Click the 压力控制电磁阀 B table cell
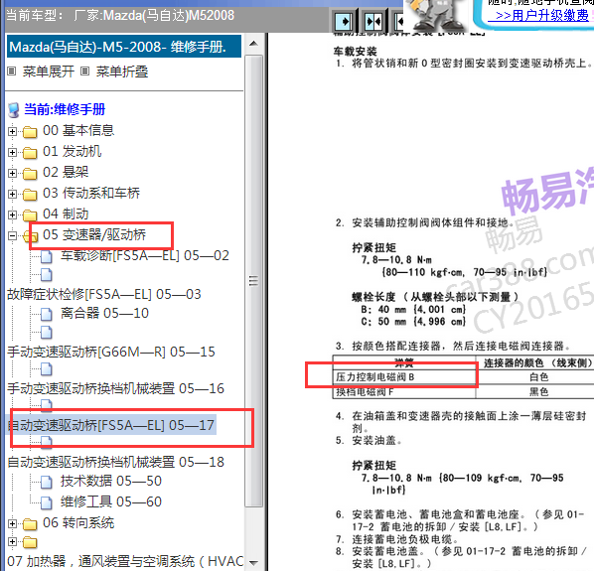Image resolution: width=594 pixels, height=571 pixels. [x=404, y=377]
